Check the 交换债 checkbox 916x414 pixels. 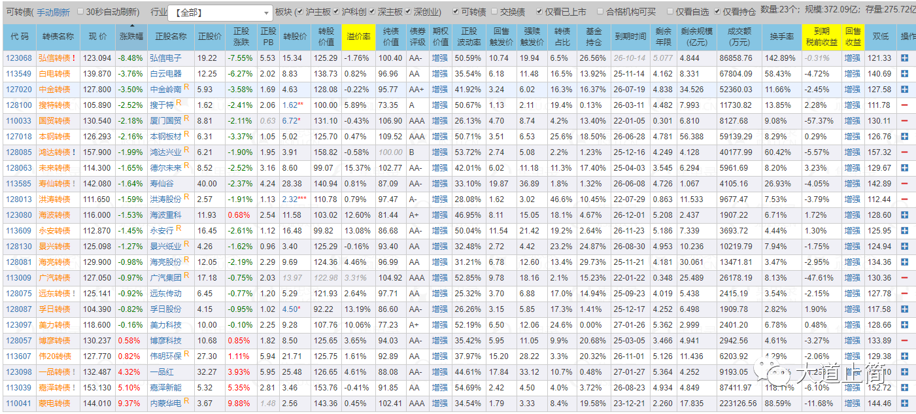coord(494,12)
